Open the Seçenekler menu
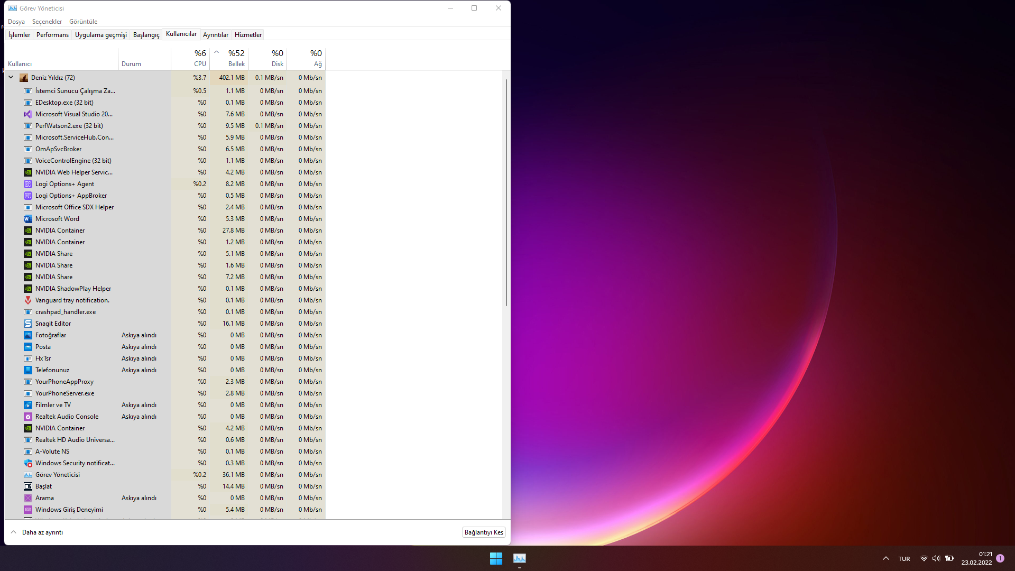The height and width of the screenshot is (571, 1015). coord(47,22)
